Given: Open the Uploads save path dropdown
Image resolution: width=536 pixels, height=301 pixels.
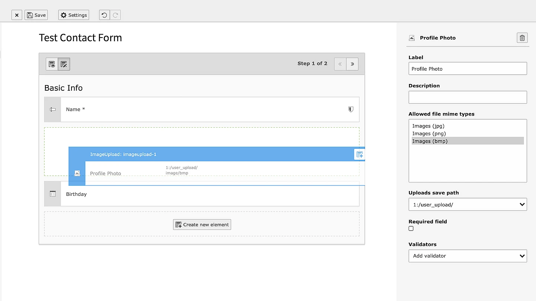Looking at the screenshot, I should click(468, 204).
